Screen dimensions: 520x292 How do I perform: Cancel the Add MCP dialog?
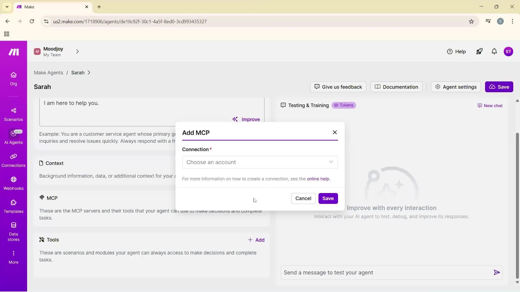(303, 198)
